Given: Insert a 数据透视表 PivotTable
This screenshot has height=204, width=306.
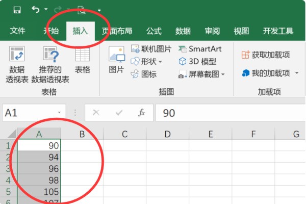Looking at the screenshot, I should click(17, 64).
